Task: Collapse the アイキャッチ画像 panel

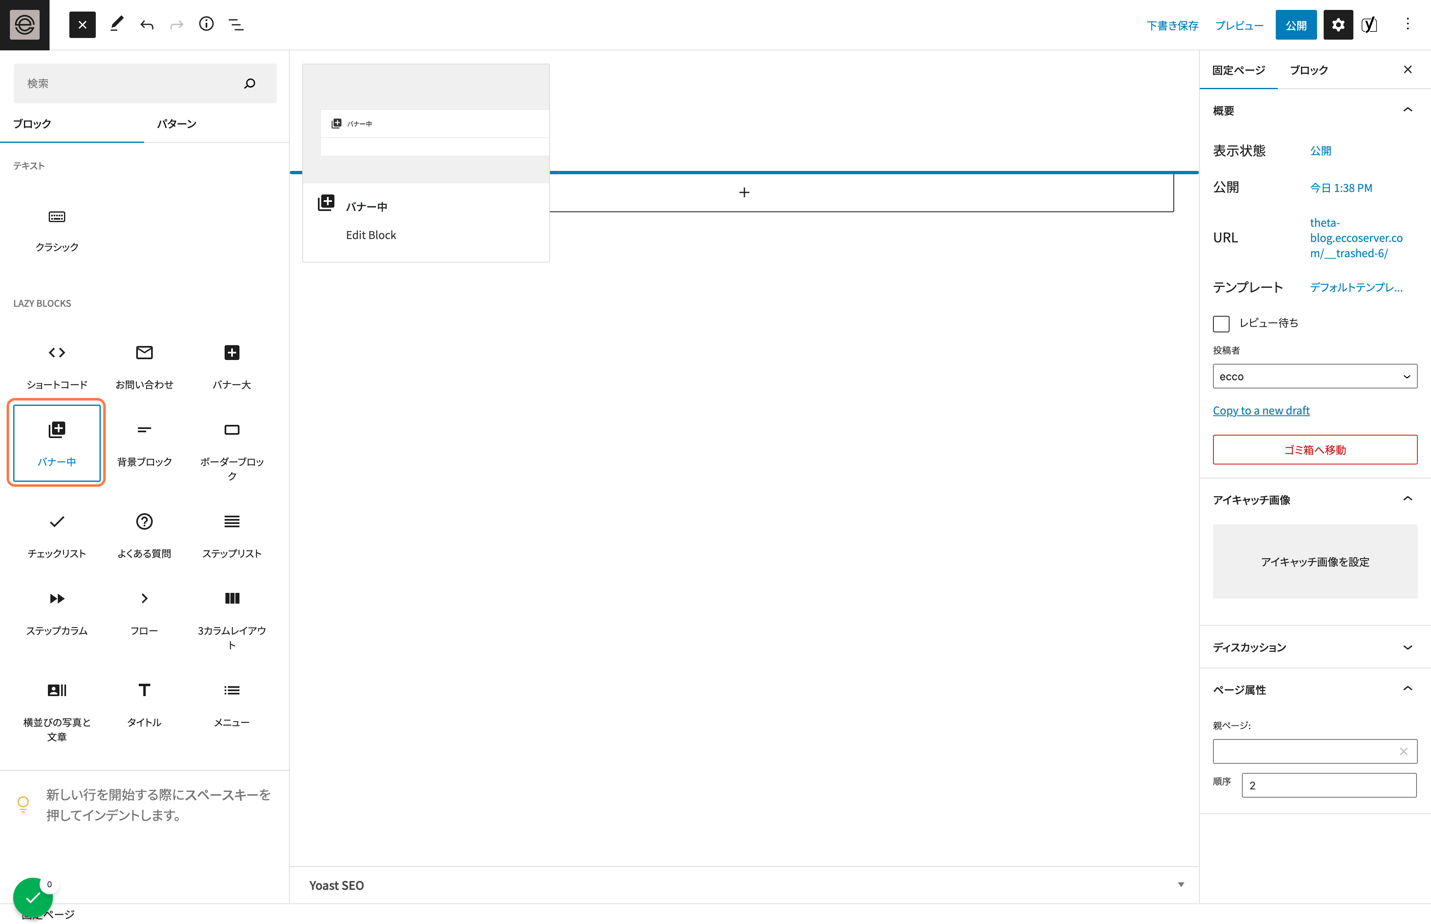Action: 1315,499
